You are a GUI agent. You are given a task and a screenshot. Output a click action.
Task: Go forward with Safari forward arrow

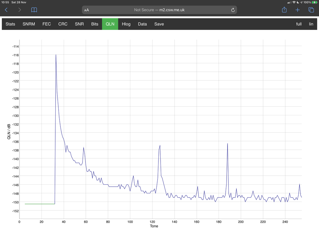coord(19,10)
